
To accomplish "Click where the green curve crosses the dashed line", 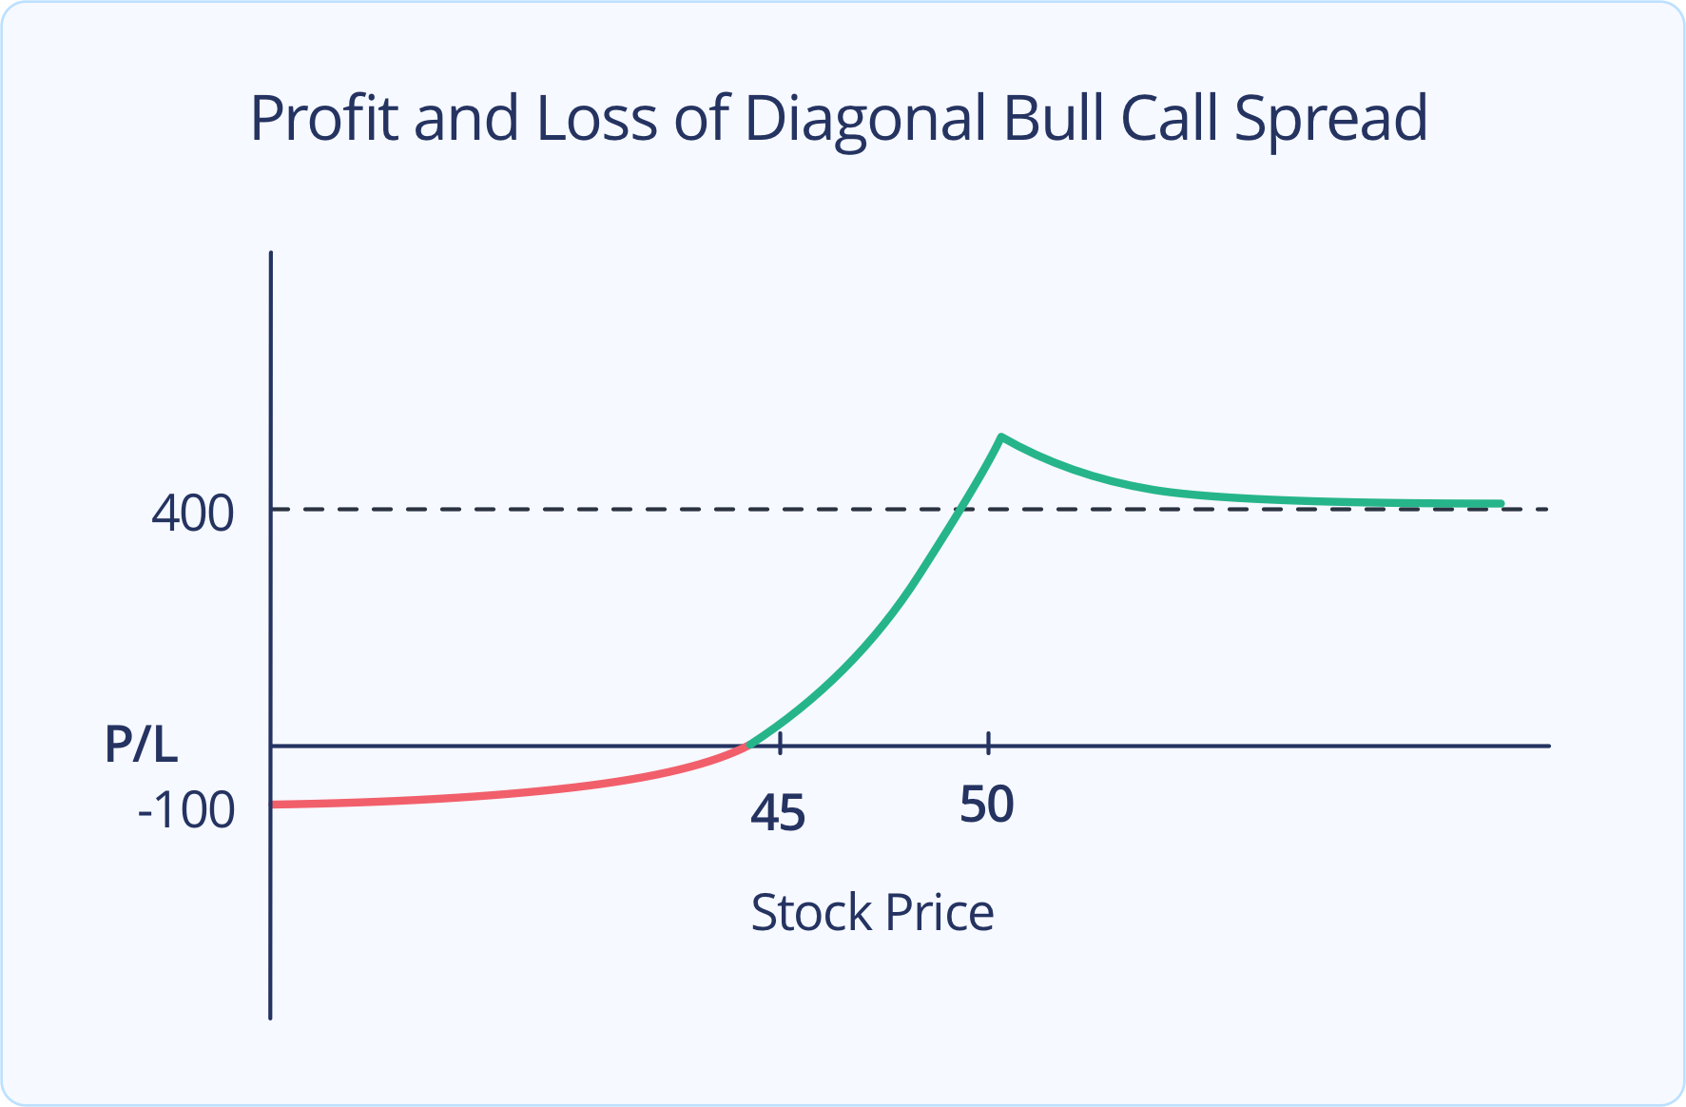I will coord(961,510).
